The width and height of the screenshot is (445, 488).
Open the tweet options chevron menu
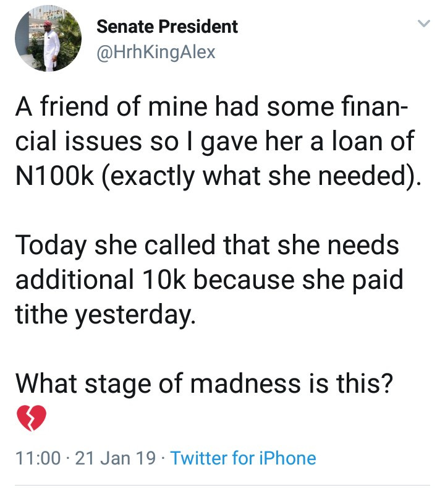[x=423, y=24]
